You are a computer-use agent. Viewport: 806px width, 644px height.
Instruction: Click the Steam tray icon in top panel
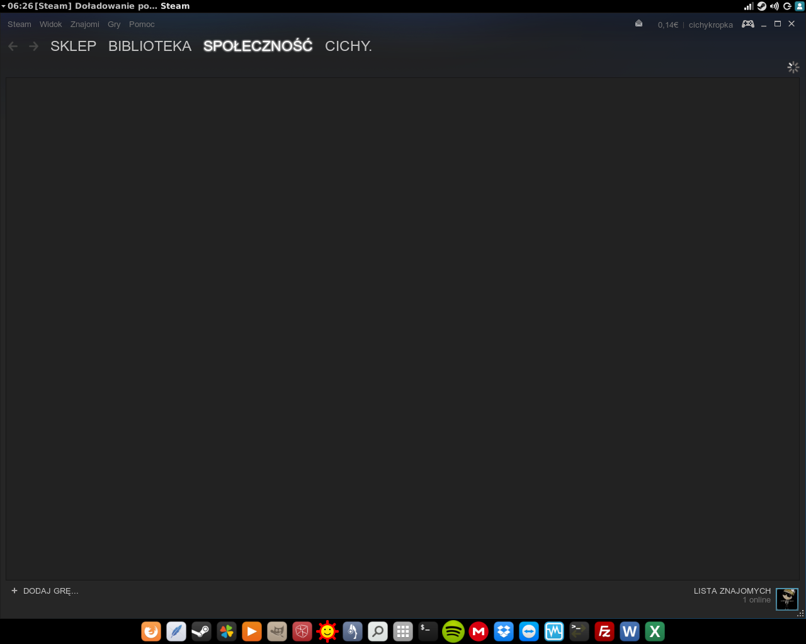762,6
